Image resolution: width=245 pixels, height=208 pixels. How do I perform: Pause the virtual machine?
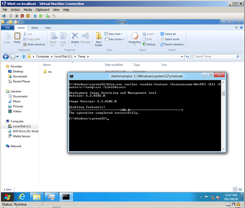[35, 16]
